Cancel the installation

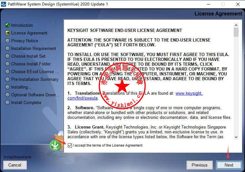15,165
